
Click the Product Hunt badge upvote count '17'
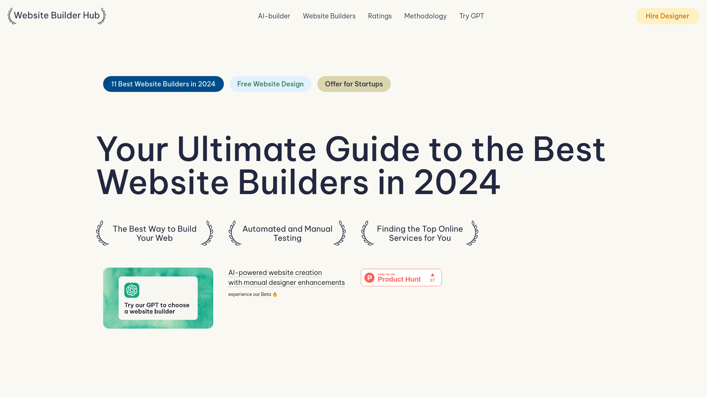pyautogui.click(x=433, y=280)
